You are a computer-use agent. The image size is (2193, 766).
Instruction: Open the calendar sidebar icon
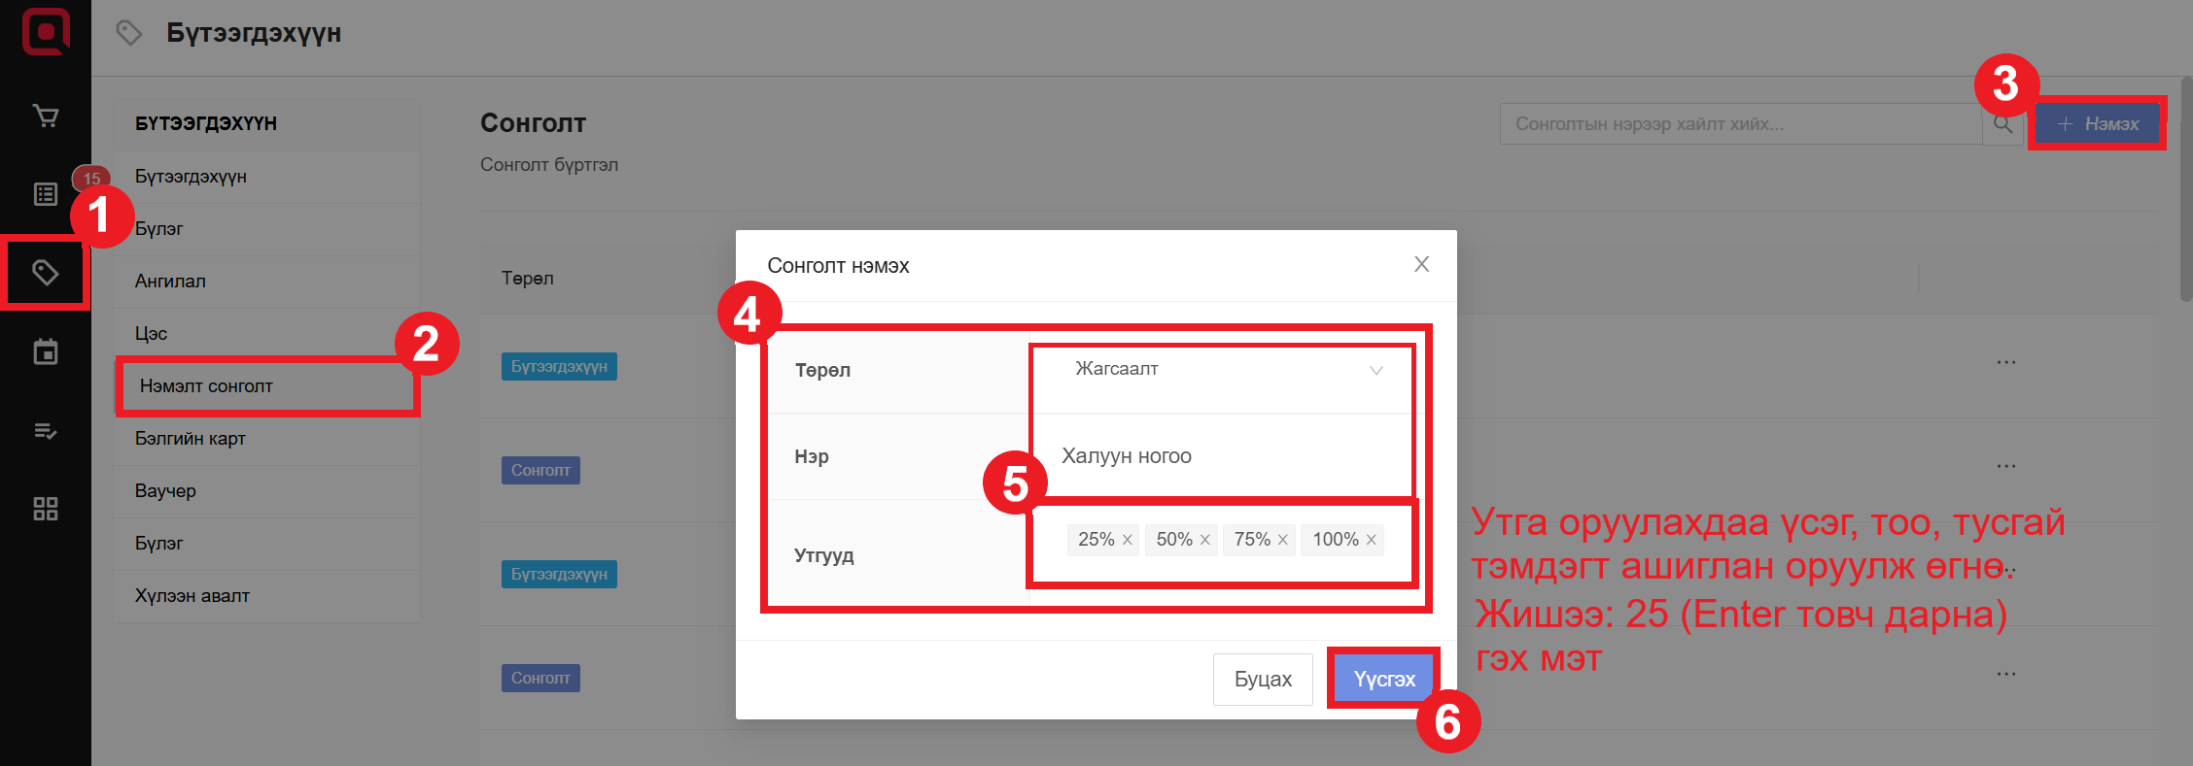click(x=46, y=351)
